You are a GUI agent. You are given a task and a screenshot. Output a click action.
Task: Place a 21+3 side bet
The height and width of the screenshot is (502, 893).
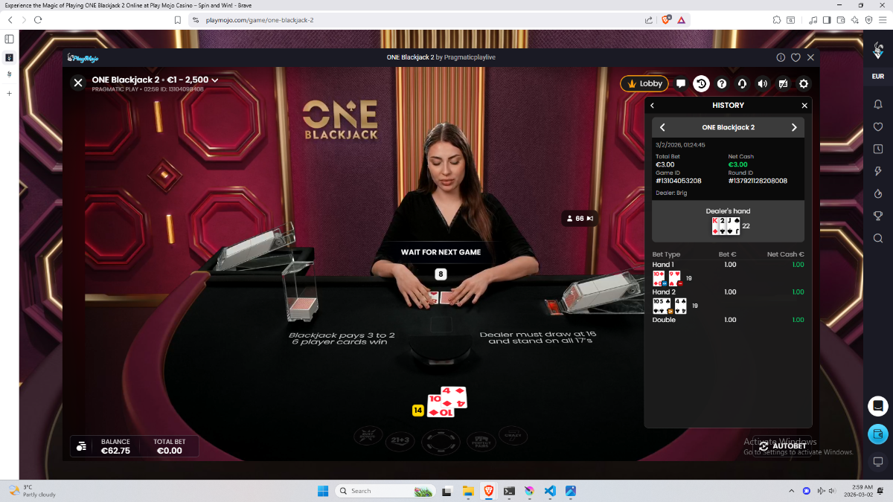(401, 441)
